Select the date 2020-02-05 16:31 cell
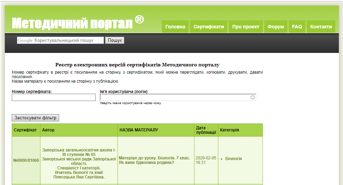 pos(206,160)
